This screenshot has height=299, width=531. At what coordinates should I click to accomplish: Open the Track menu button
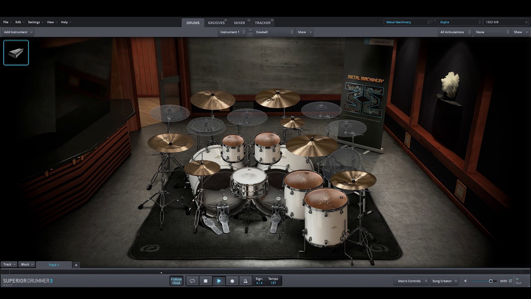pyautogui.click(x=9, y=265)
